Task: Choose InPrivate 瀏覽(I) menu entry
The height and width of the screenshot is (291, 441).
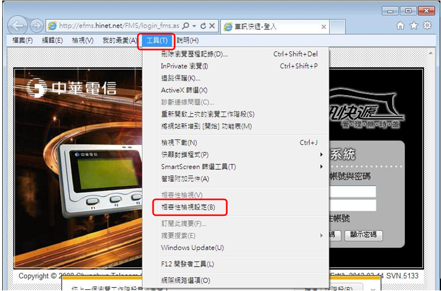Action: pos(236,66)
